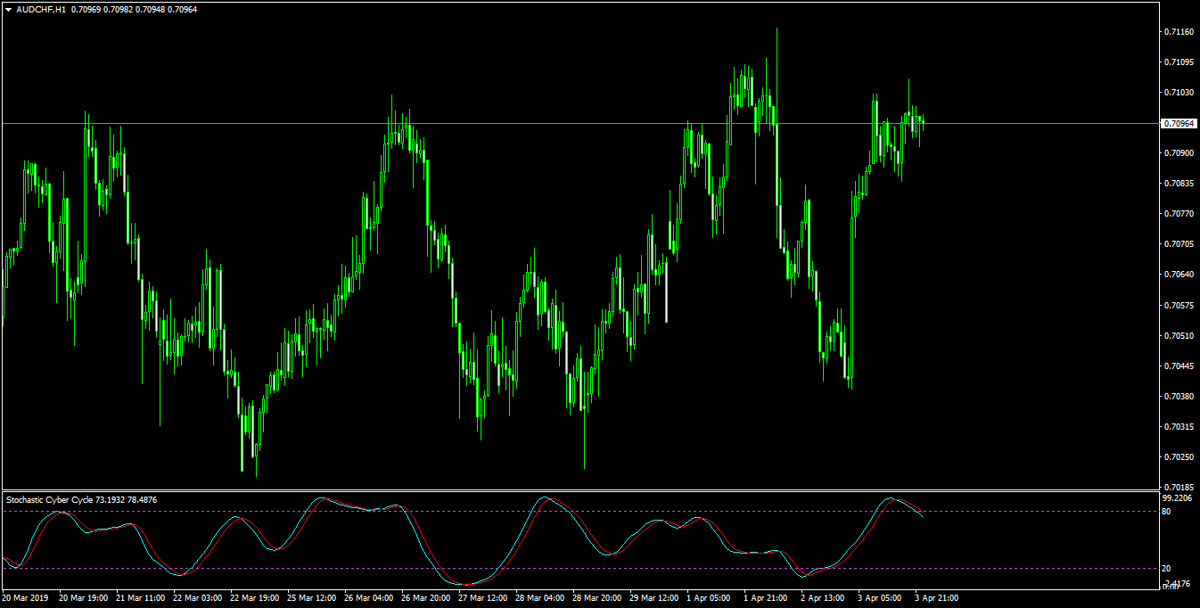
Task: Select the current price tag 0.70964
Action: pos(1178,123)
